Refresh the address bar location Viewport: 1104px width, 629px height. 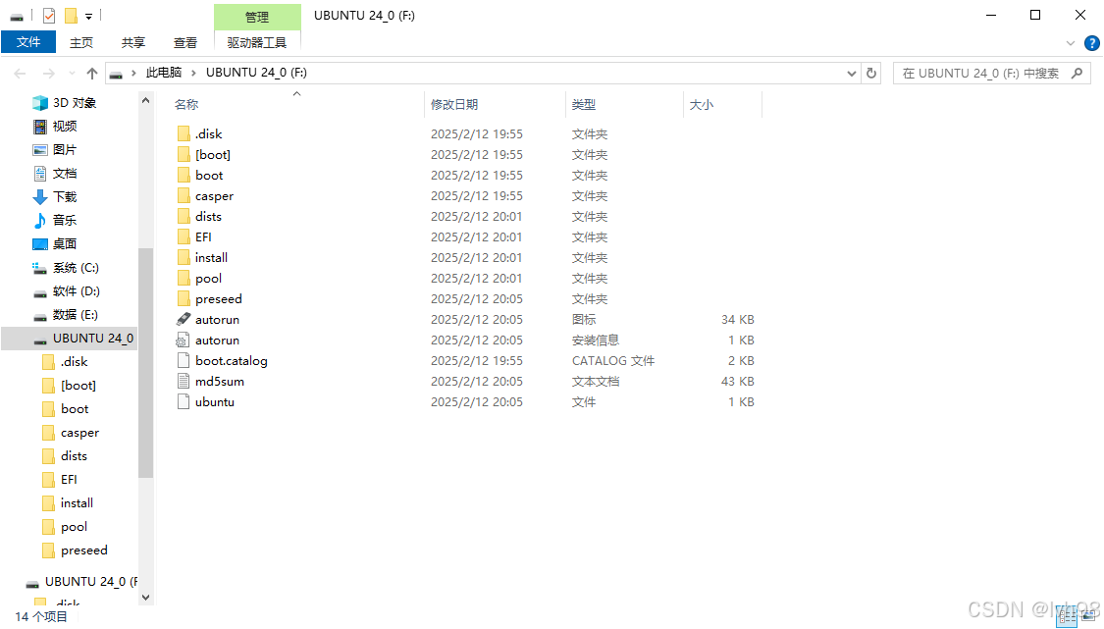(x=871, y=74)
